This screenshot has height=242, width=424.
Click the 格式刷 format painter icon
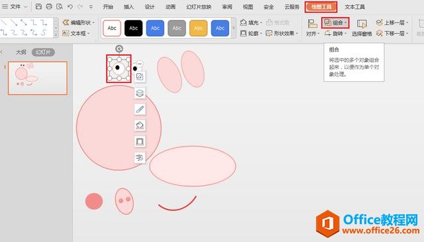point(270,22)
